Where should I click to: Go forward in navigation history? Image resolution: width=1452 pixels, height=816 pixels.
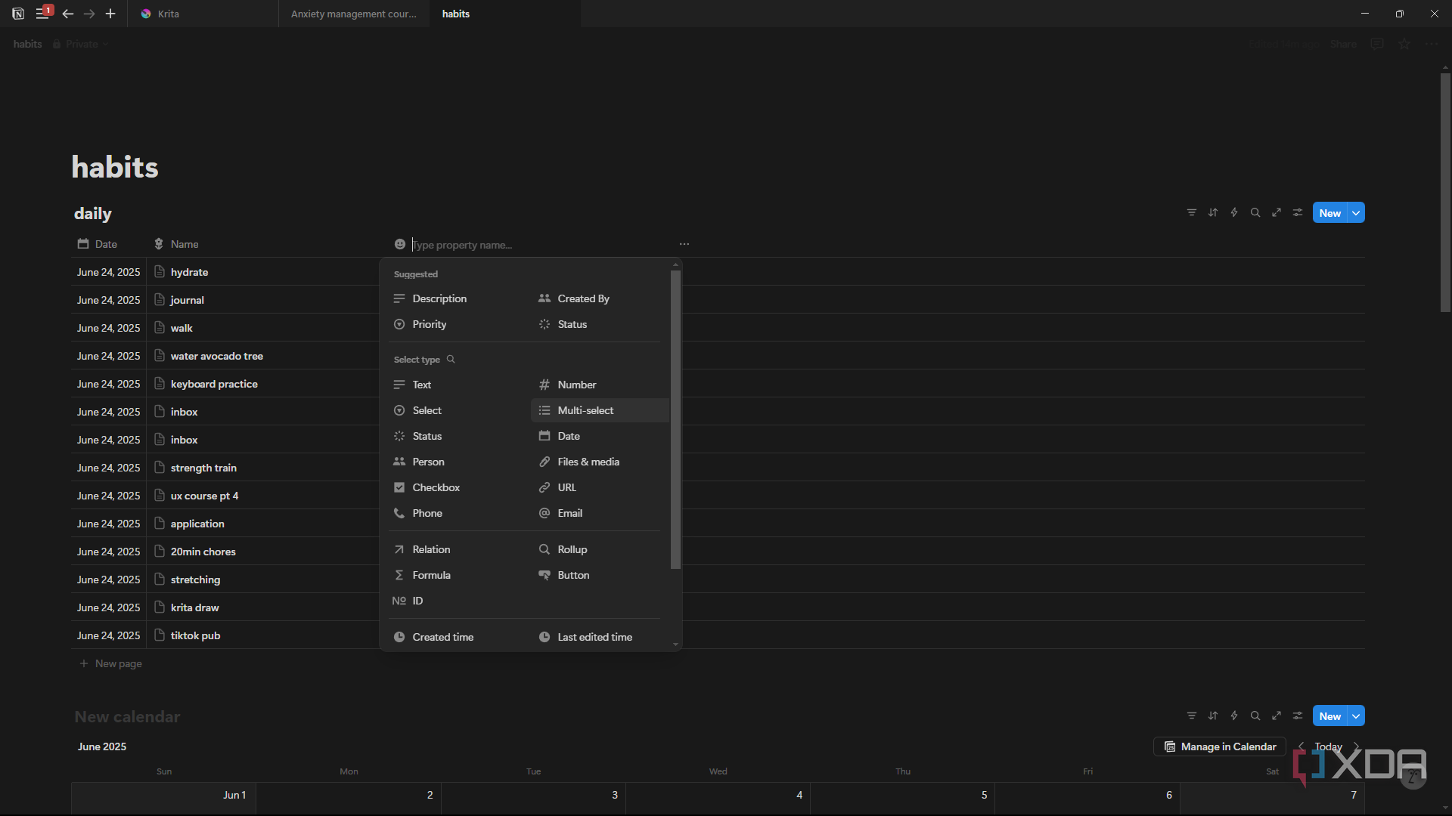coord(89,14)
